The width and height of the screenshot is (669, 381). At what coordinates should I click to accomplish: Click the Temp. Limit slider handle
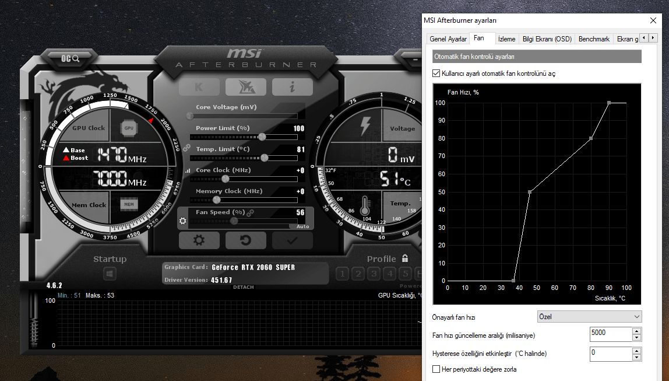(x=265, y=158)
